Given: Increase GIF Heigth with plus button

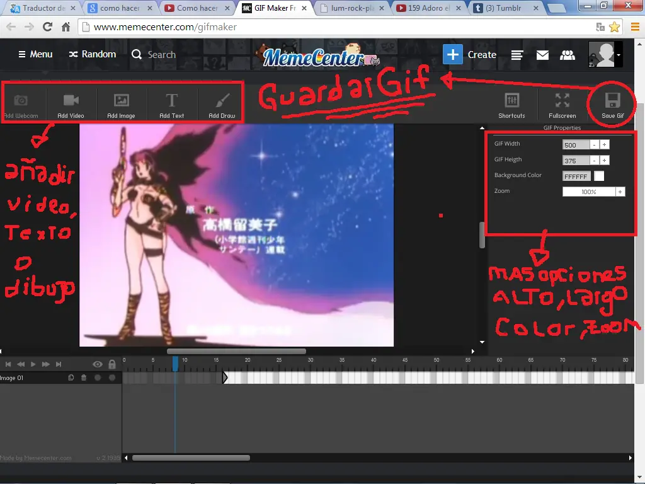Looking at the screenshot, I should click(604, 160).
